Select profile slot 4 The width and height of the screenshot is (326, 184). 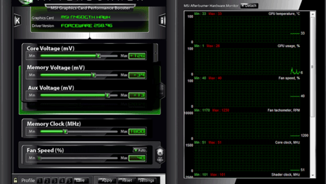coord(62,181)
